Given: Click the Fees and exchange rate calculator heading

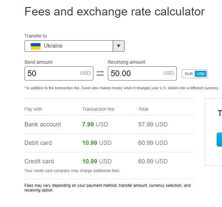Looking at the screenshot, I should pos(115,12).
